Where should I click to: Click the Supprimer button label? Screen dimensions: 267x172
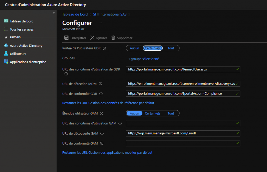click(x=125, y=38)
